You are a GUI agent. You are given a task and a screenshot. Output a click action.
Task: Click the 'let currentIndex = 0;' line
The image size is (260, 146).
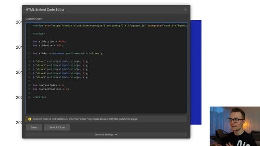tap(49, 85)
